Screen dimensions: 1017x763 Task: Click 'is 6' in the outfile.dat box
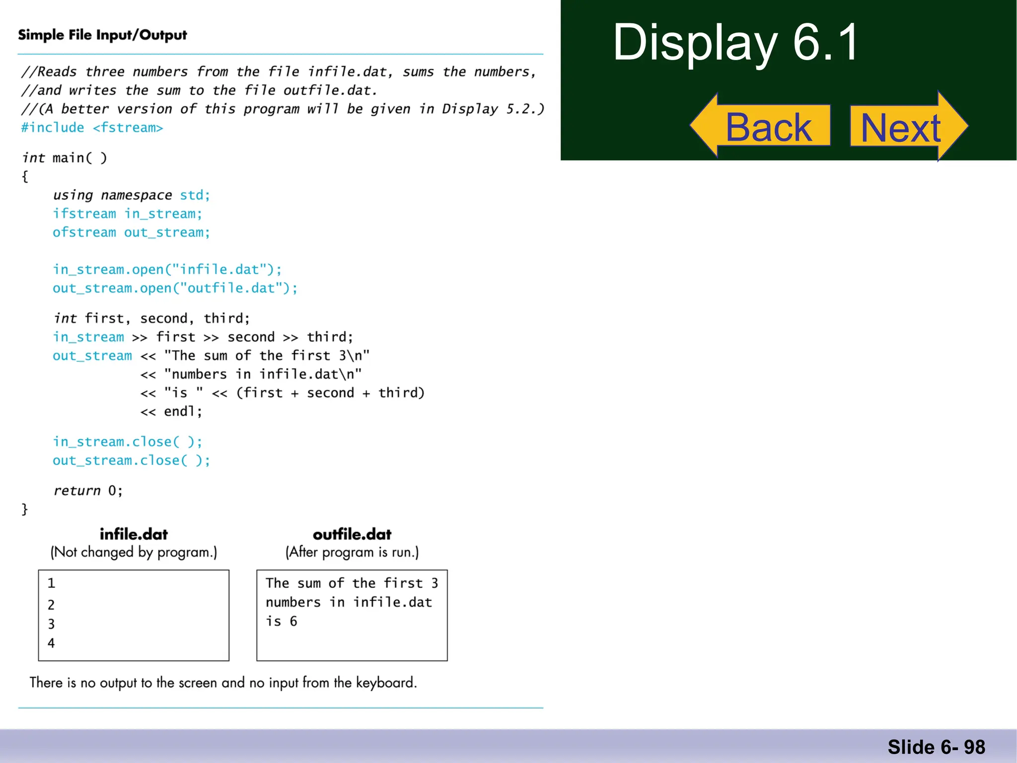tap(281, 621)
